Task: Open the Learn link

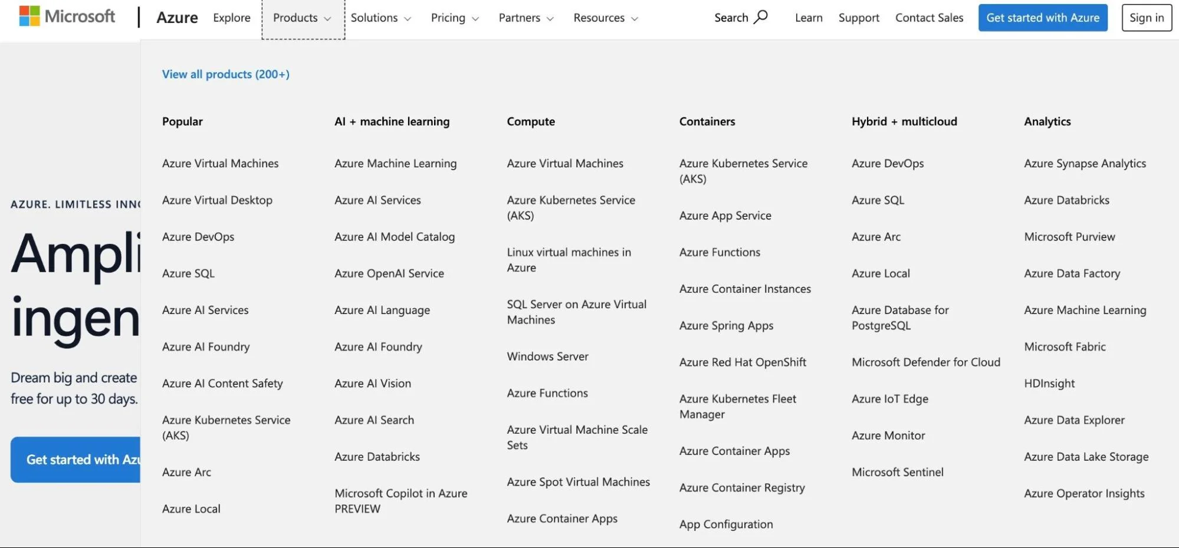Action: (809, 18)
